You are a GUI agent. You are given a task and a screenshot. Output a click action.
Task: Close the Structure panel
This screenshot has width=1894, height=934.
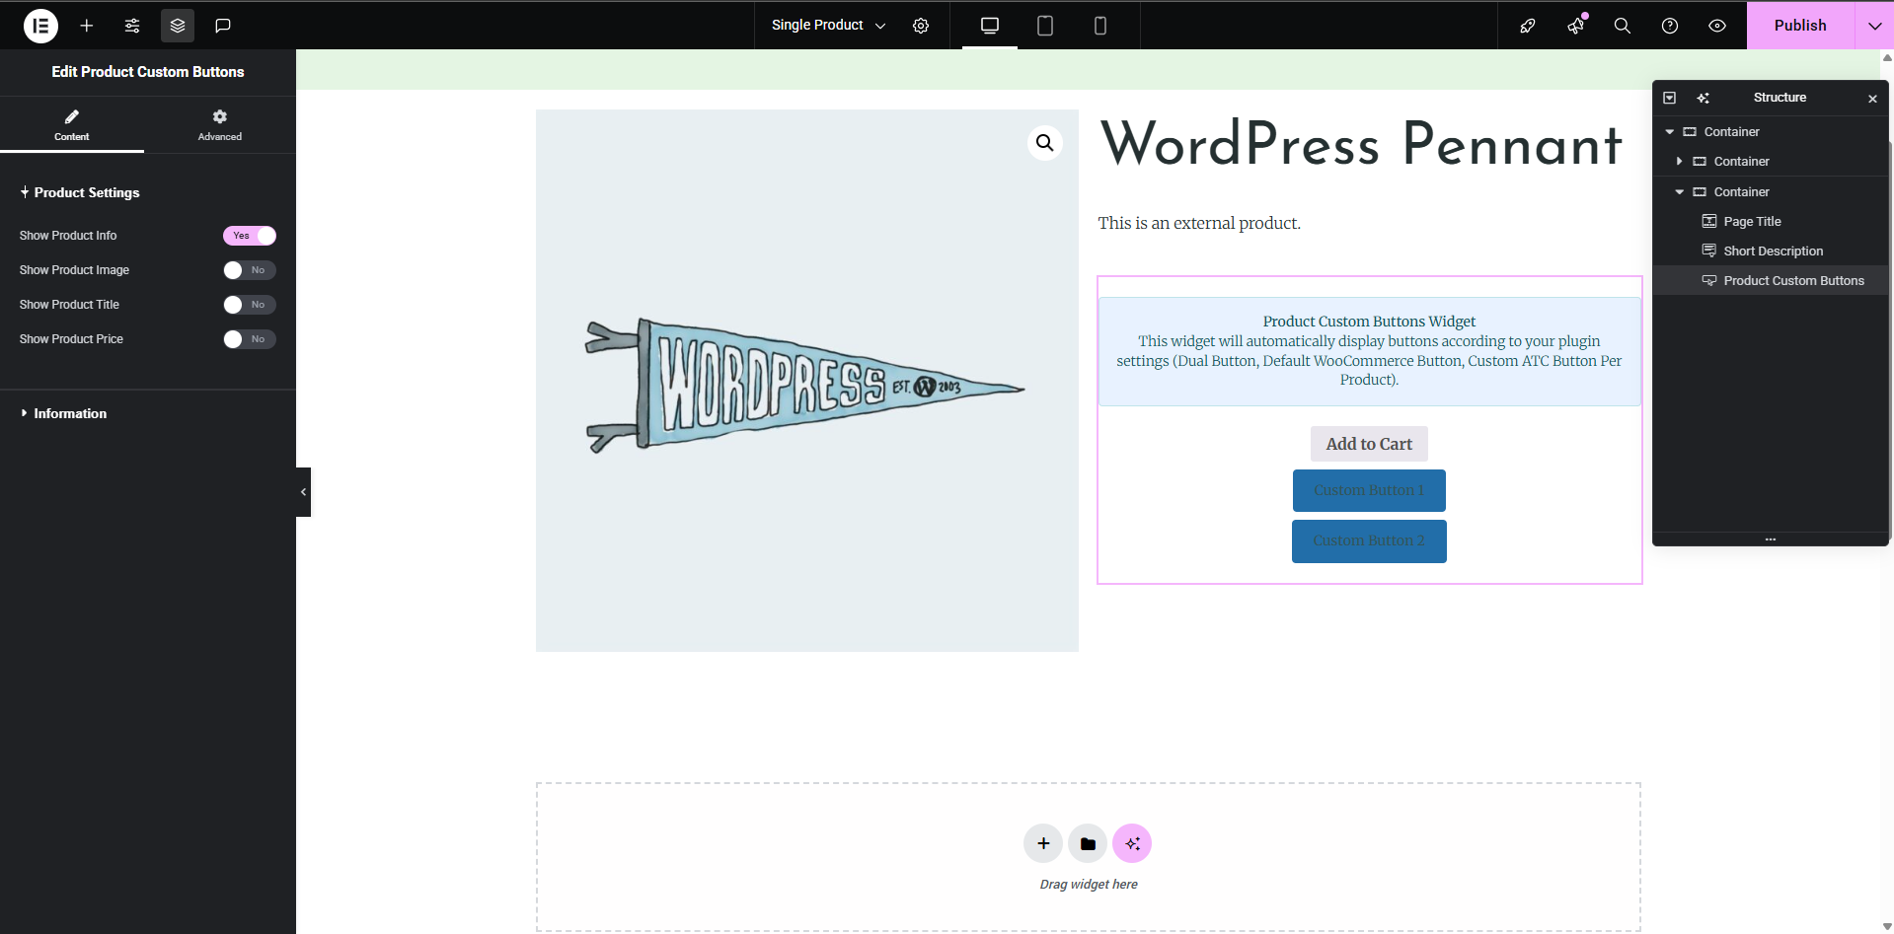coord(1872,99)
